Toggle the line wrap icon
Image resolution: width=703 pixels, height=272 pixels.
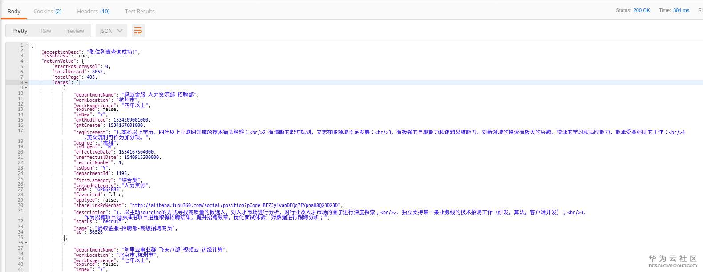[138, 31]
